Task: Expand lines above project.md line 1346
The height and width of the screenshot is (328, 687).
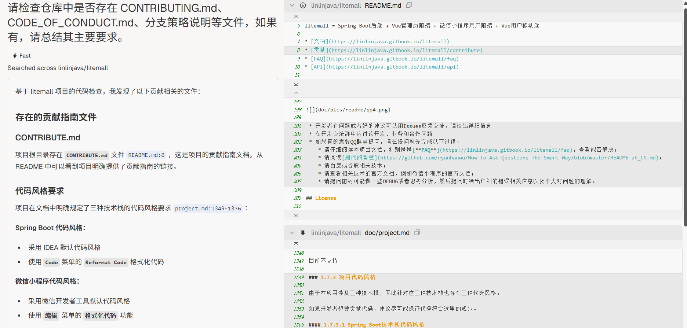Action: coord(296,244)
